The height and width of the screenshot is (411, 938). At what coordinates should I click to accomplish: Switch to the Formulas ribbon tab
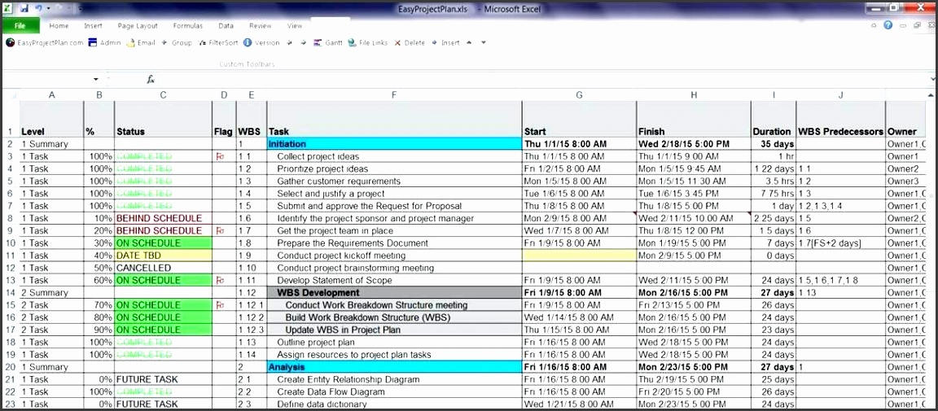[x=187, y=26]
